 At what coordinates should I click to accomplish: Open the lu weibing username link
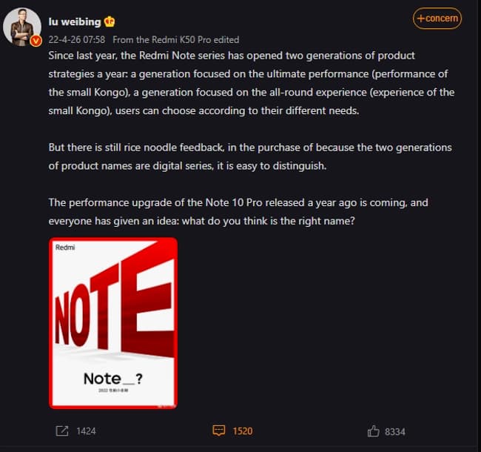pyautogui.click(x=75, y=21)
